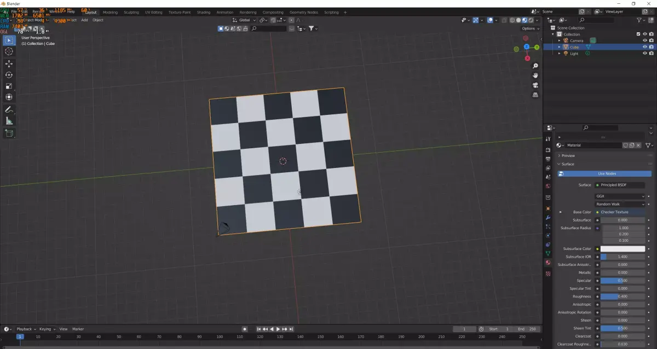Viewport: 657px width, 349px height.
Task: Switch to the Geometry Nodes workspace tab
Action: (303, 12)
